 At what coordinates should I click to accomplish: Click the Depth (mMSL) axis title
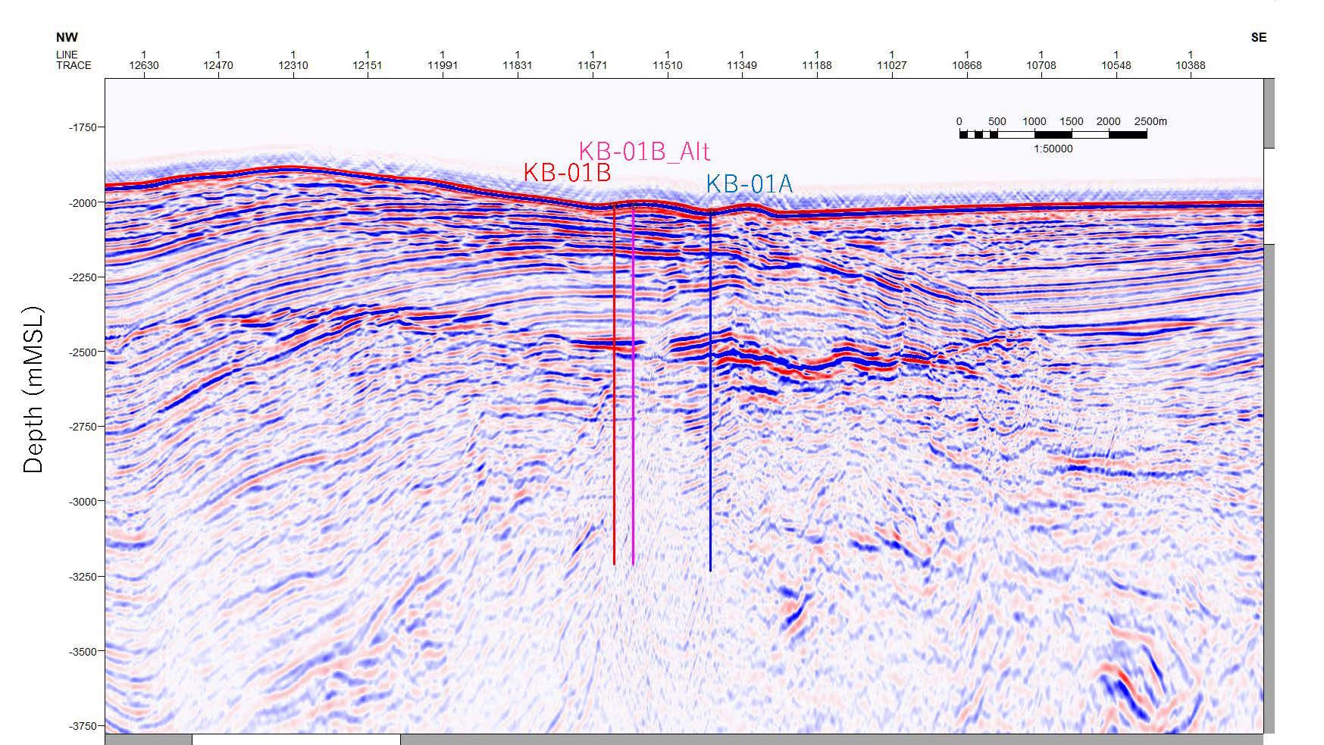pyautogui.click(x=33, y=390)
